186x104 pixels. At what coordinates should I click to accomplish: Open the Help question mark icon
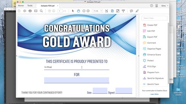151,6
